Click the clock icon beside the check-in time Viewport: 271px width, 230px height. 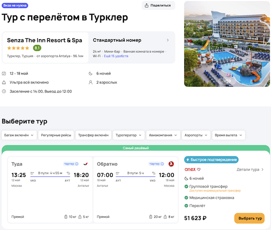4,91
